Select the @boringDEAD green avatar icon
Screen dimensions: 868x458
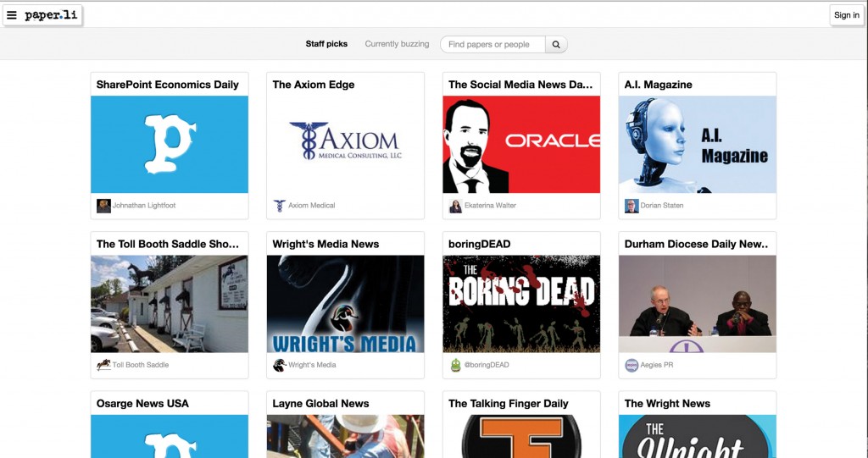tap(455, 365)
